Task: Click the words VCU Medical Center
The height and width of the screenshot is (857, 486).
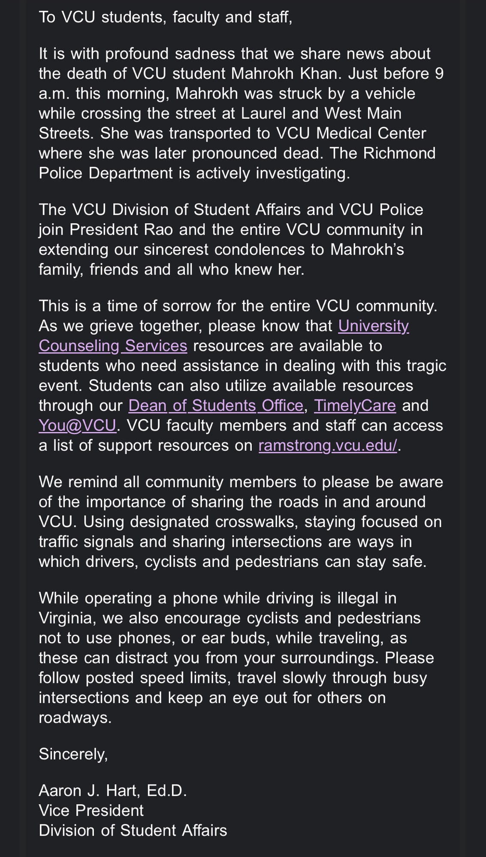Action: coord(351,133)
